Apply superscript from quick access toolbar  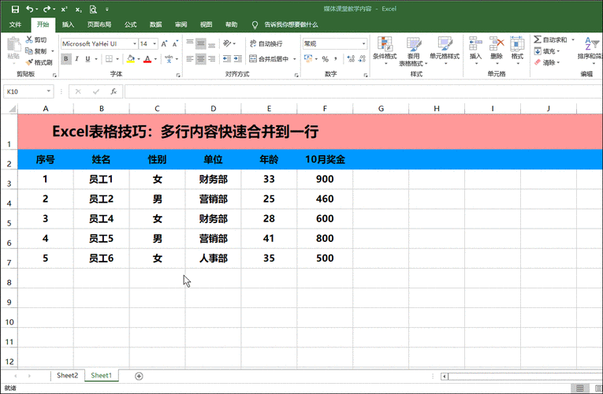(x=64, y=9)
